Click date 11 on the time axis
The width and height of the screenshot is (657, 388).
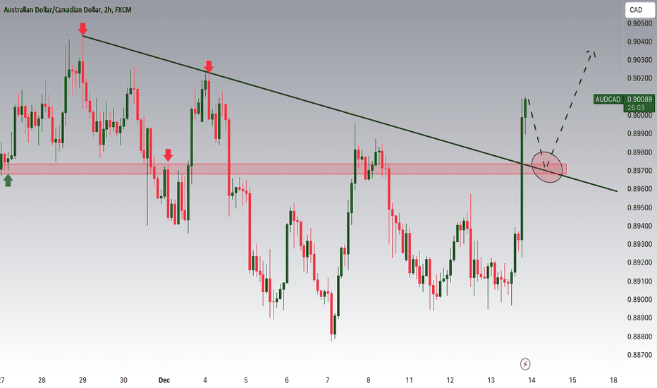click(409, 380)
